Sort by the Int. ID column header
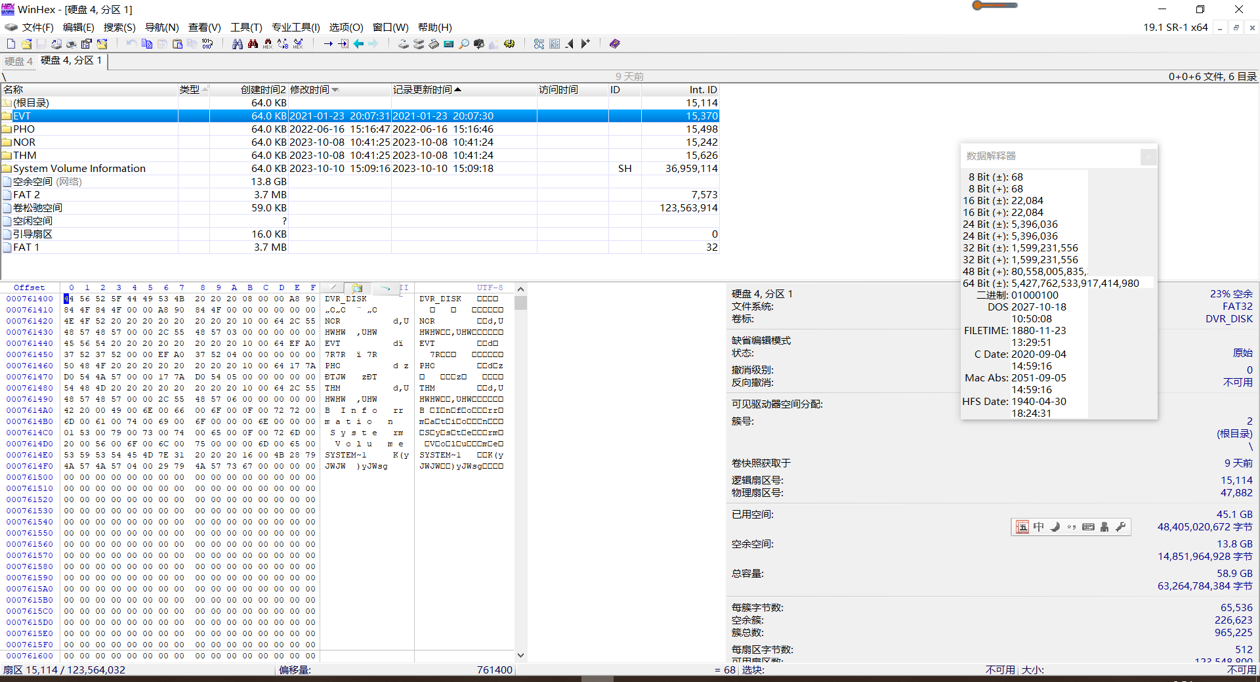The height and width of the screenshot is (682, 1260). click(x=680, y=90)
